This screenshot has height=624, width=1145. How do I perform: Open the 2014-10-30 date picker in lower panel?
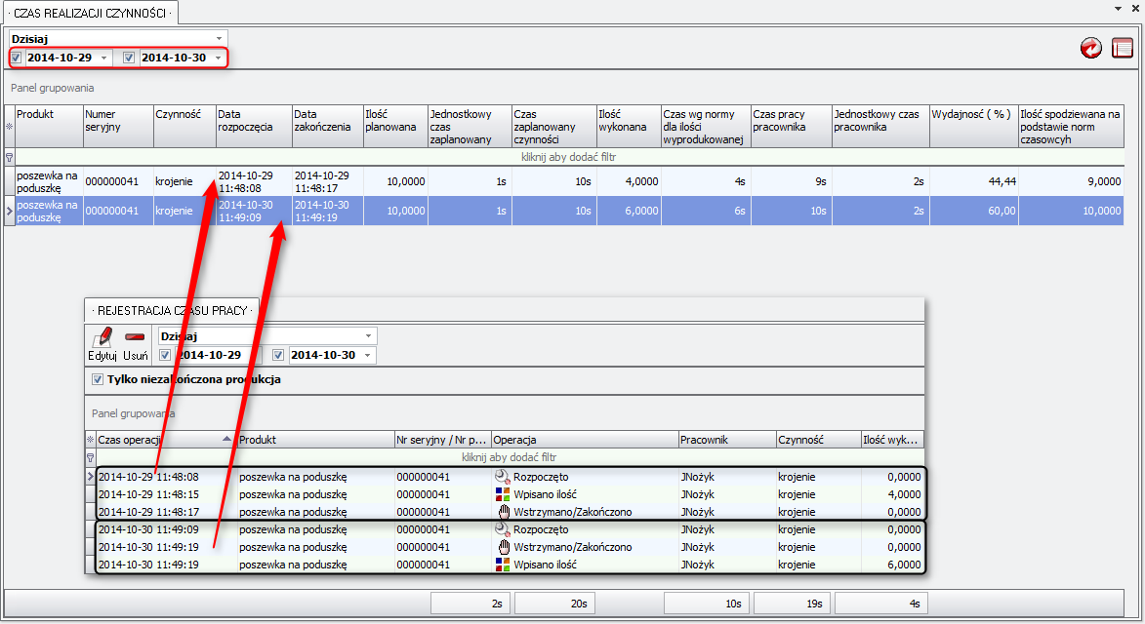(x=368, y=356)
